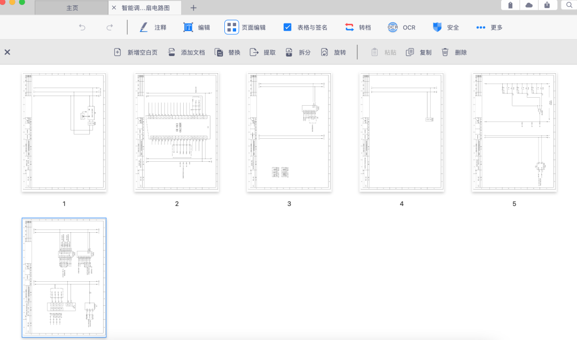Click 提取 to extract pages

click(262, 52)
